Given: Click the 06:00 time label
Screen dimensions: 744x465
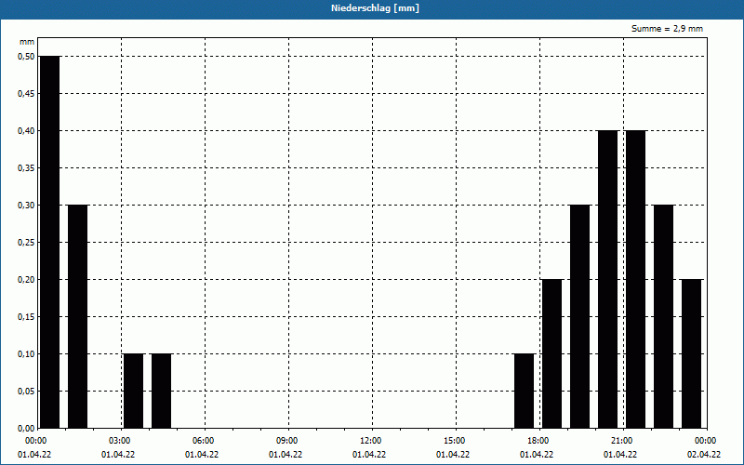Looking at the screenshot, I should coord(204,441).
